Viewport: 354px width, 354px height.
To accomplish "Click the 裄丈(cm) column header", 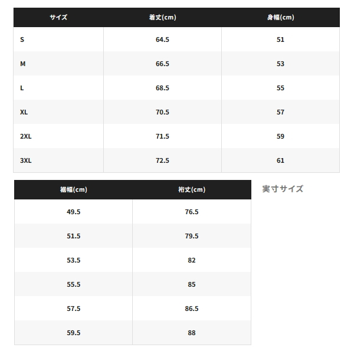I will (x=192, y=189).
